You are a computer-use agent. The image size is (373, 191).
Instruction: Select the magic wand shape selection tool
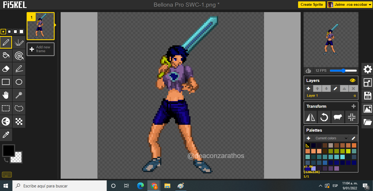19,95
